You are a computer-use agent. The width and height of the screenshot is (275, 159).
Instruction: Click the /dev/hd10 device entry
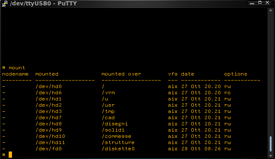click(50, 136)
